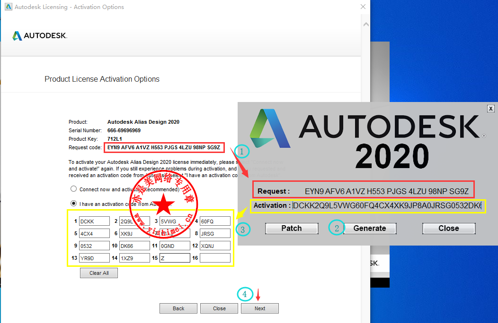Viewport: 498px width, 323px height.
Task: Select 'I have an activation code' radio option
Action: (x=74, y=204)
